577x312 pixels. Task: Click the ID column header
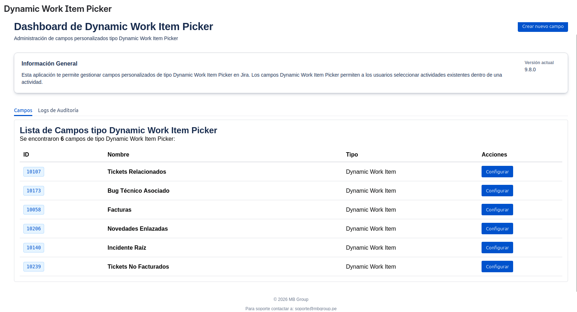click(26, 154)
